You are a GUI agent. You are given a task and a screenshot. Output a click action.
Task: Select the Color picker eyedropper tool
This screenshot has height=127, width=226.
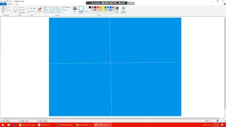point(31,12)
